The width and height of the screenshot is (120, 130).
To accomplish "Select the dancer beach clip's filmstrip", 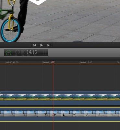I will tap(60, 113).
